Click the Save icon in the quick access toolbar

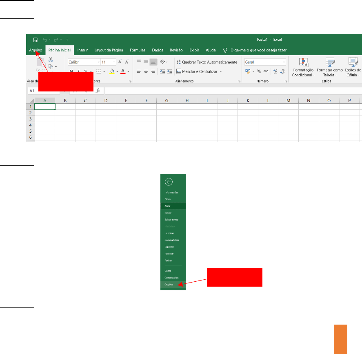(35, 40)
